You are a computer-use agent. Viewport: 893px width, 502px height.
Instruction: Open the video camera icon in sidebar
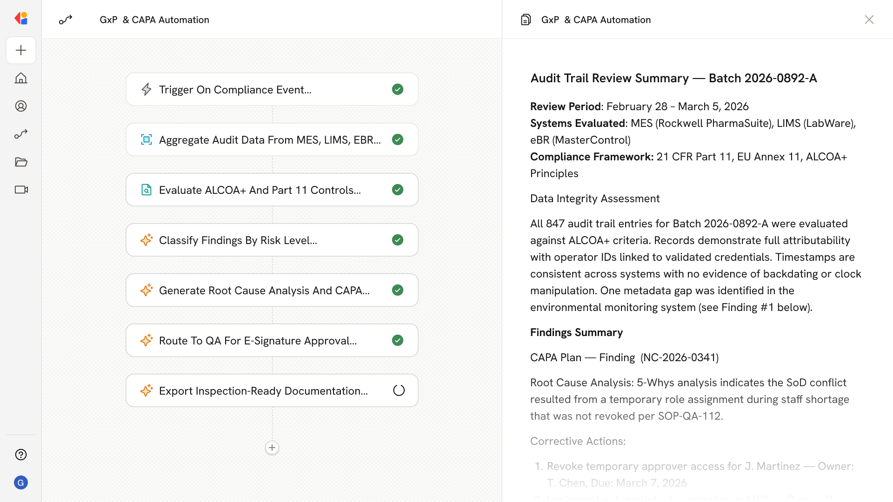(x=21, y=190)
